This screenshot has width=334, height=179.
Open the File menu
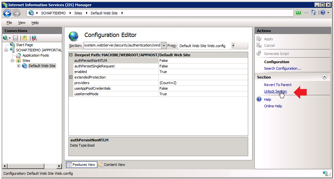coord(9,23)
